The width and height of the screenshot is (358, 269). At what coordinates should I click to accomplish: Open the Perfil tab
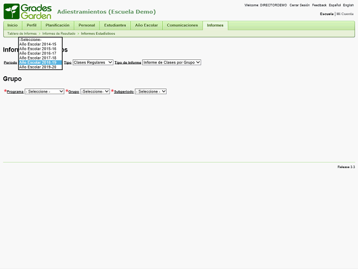(x=31, y=25)
